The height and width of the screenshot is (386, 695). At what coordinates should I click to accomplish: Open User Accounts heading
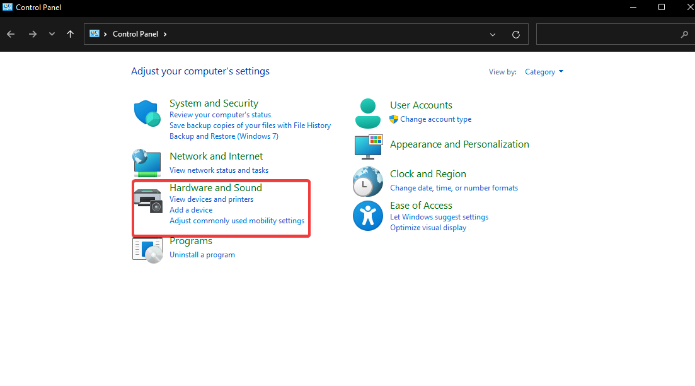421,105
